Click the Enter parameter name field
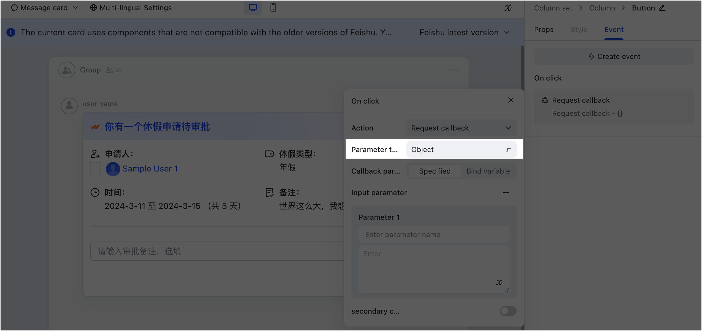This screenshot has width=702, height=331. (434, 235)
